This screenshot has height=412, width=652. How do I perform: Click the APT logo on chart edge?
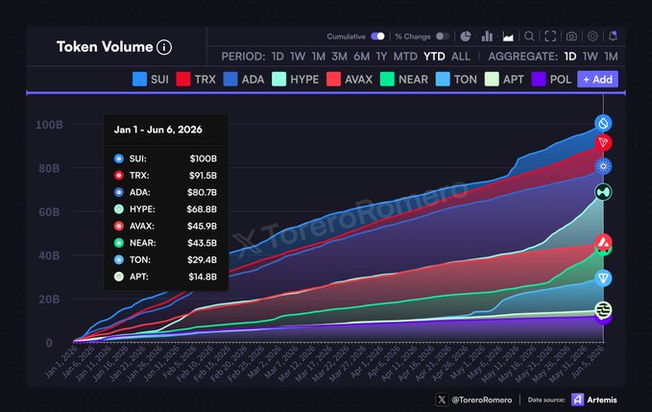603,309
